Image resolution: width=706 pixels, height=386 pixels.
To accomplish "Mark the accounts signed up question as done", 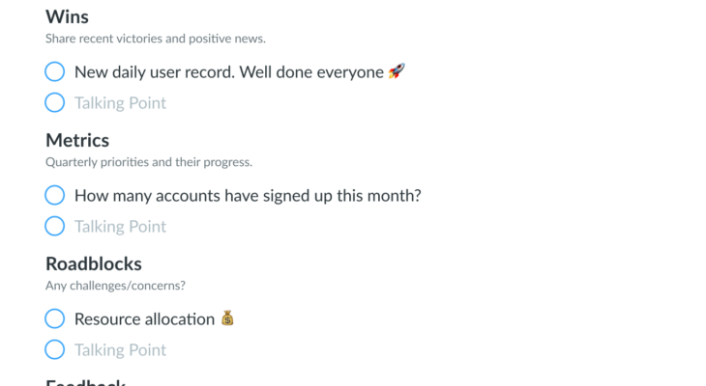I will 55,195.
